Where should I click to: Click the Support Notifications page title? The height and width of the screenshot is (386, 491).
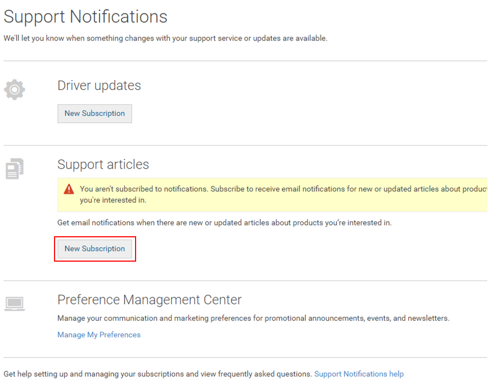pyautogui.click(x=85, y=17)
